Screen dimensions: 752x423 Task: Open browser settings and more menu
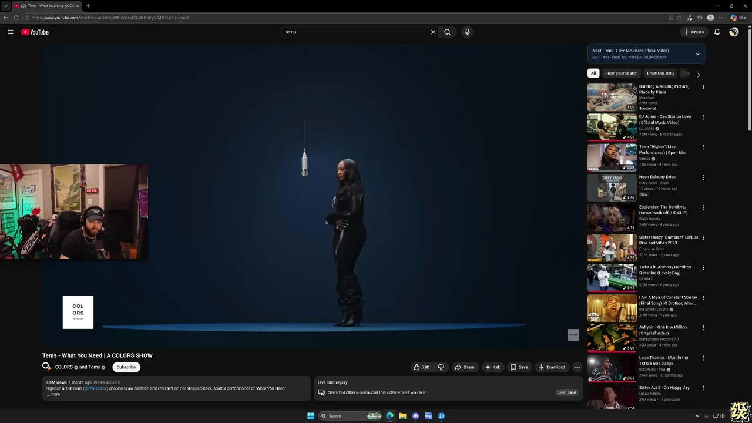(721, 18)
